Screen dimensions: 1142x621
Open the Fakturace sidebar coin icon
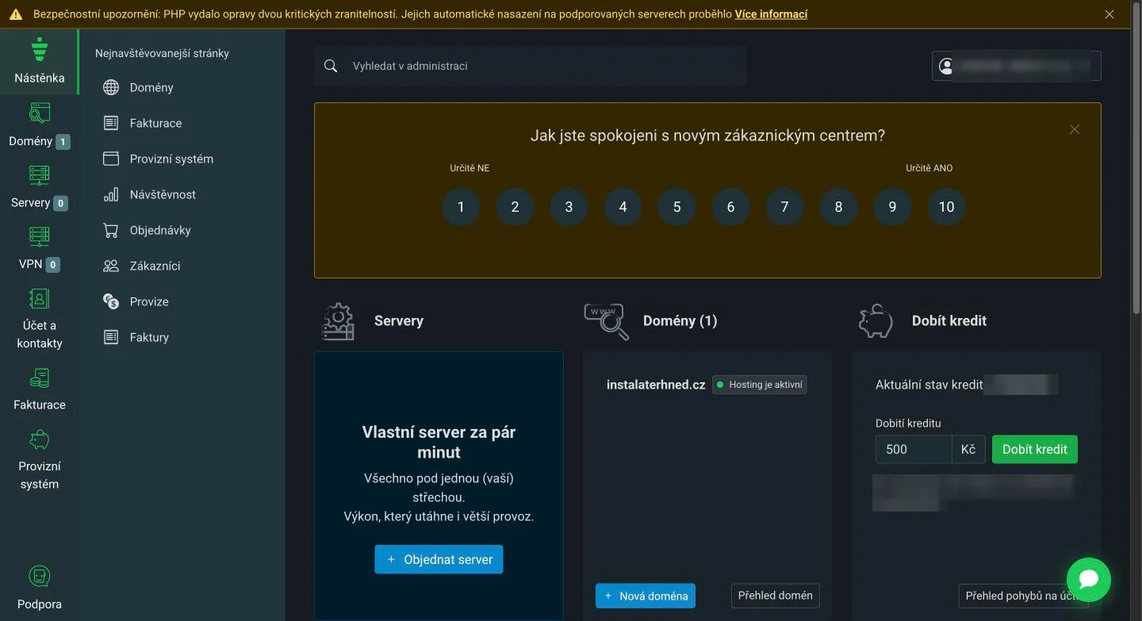click(x=39, y=378)
